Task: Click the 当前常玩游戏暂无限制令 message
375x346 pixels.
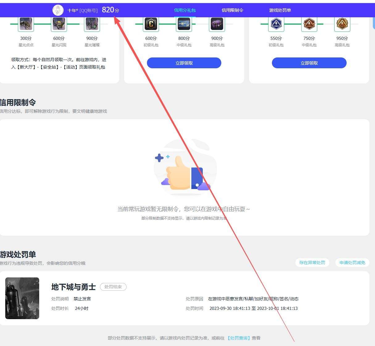Action: 183,209
